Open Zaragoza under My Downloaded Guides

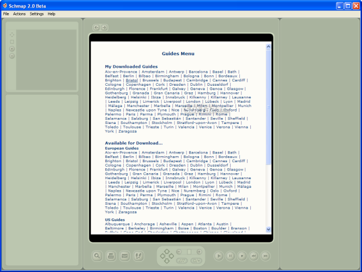click(128, 132)
